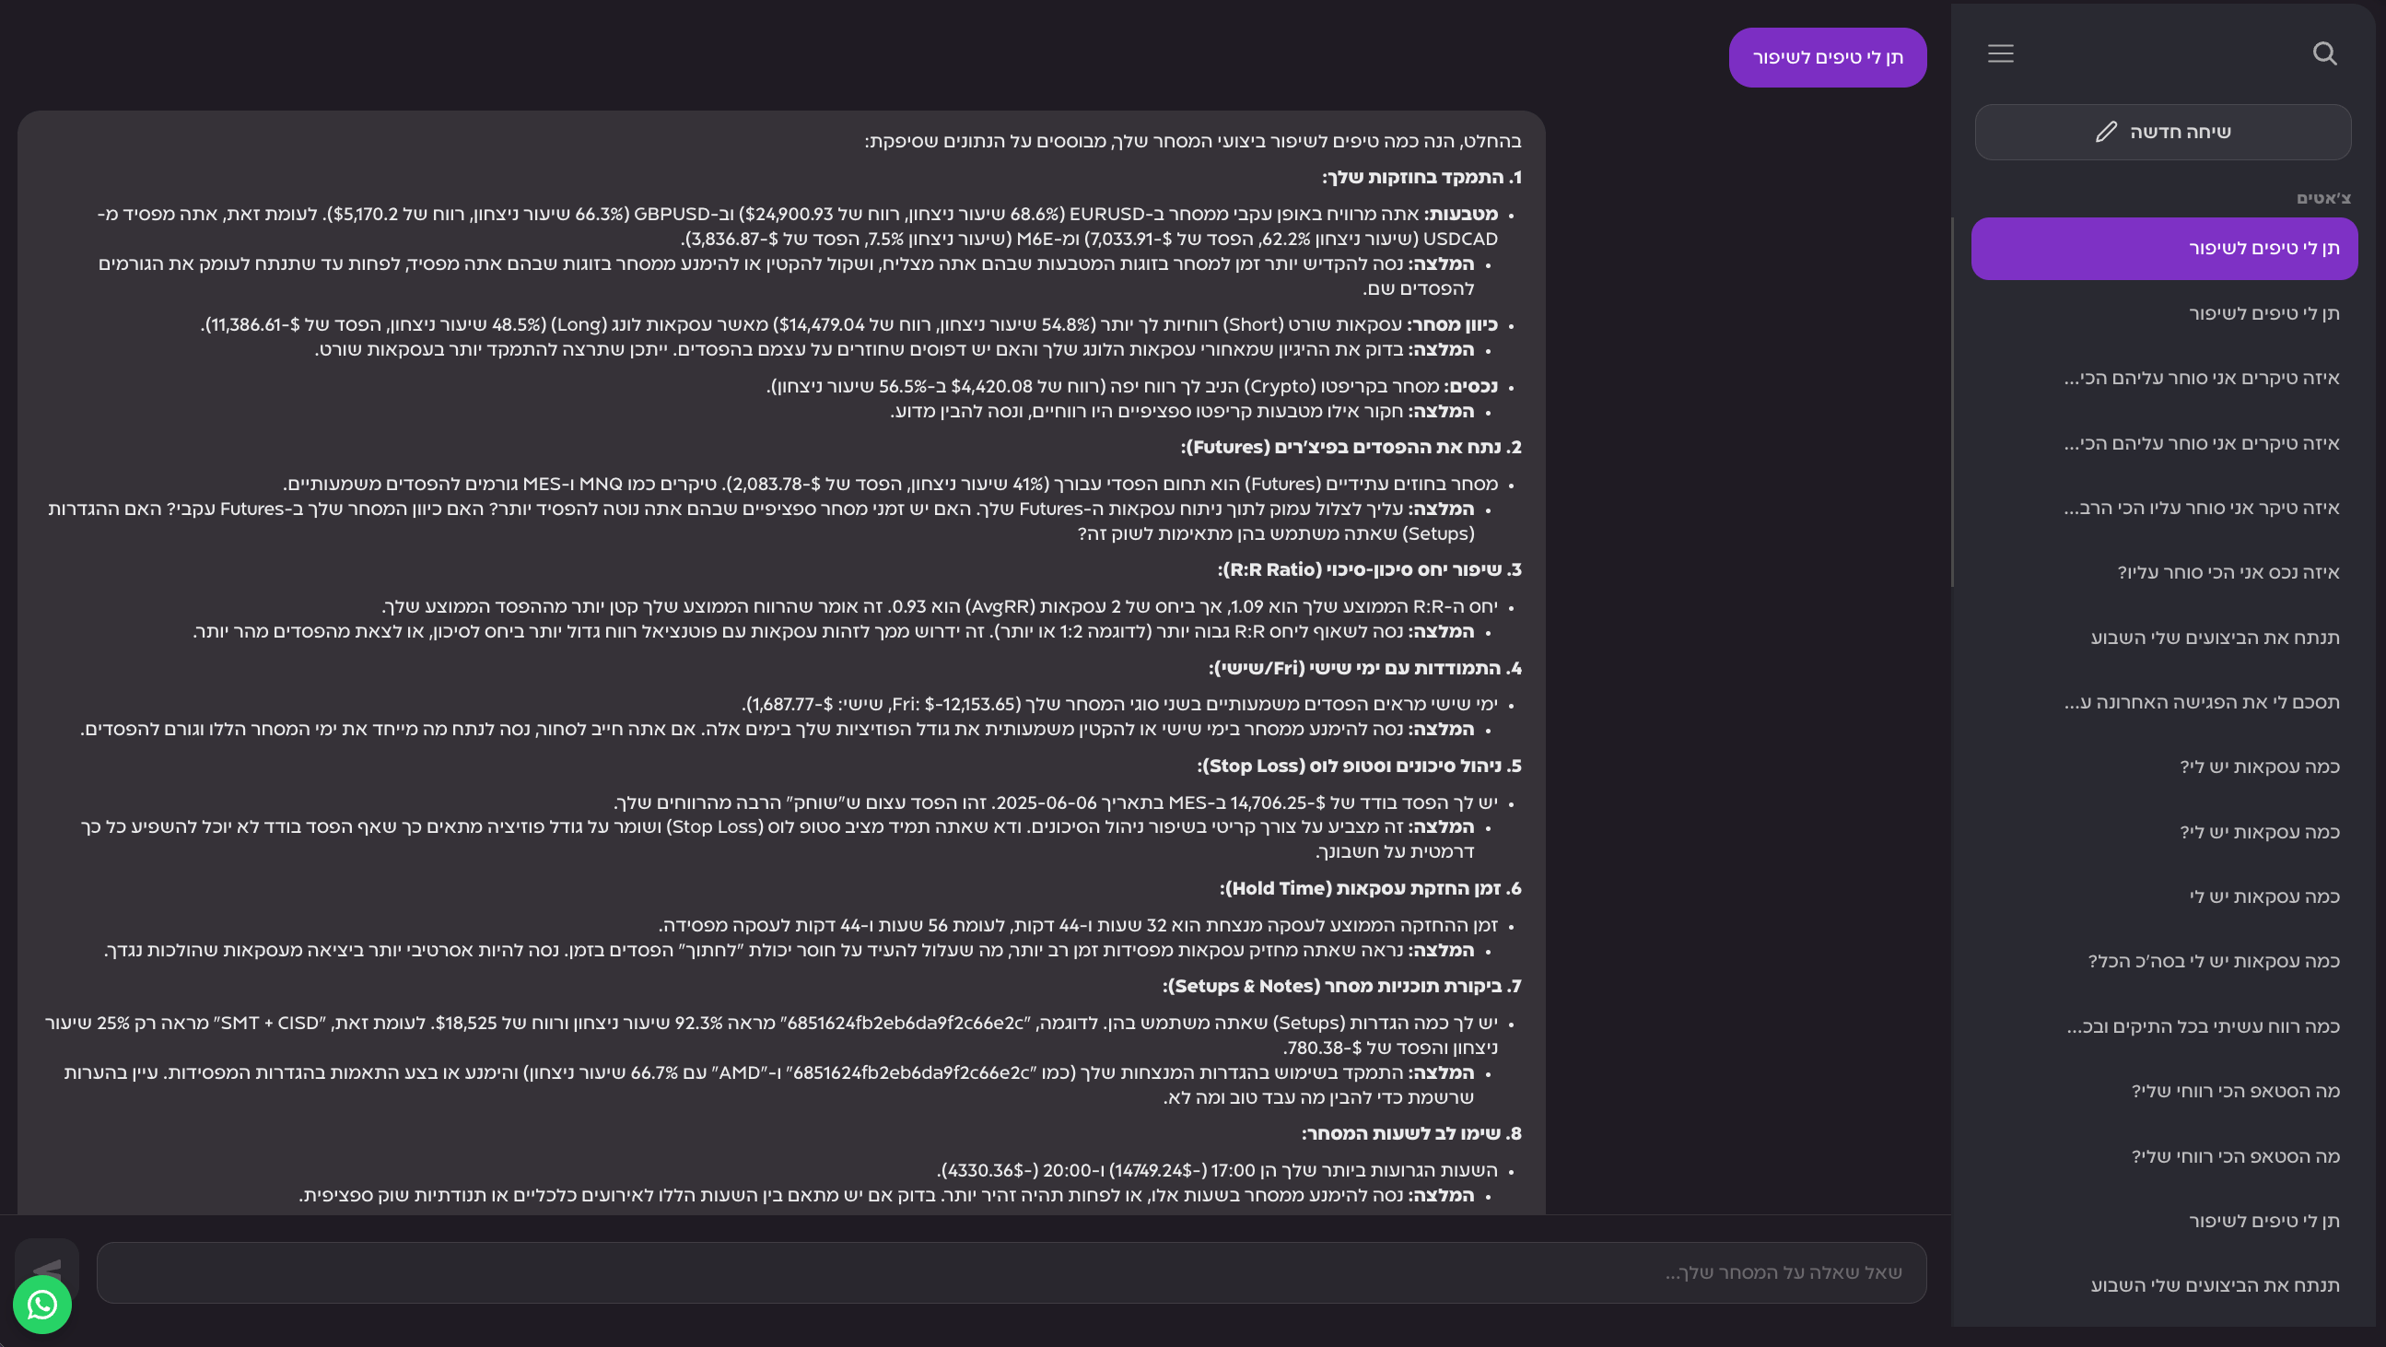Click the search icon at top of sidebar
Viewport: 2386px width, 1347px height.
[x=2325, y=53]
